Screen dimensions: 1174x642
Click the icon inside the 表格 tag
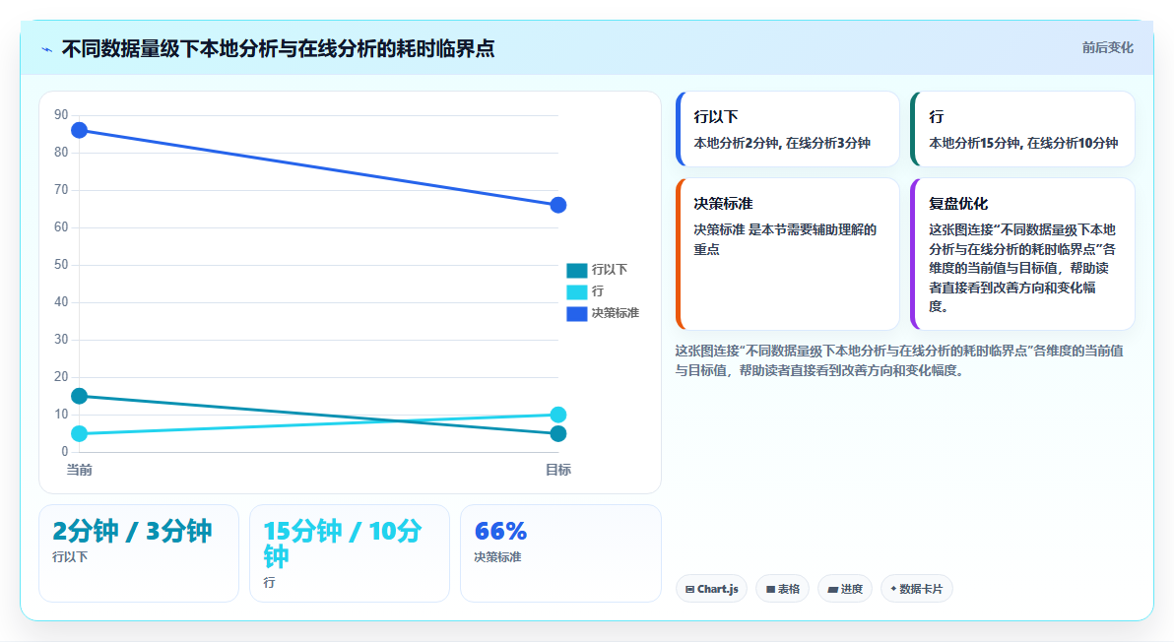770,590
